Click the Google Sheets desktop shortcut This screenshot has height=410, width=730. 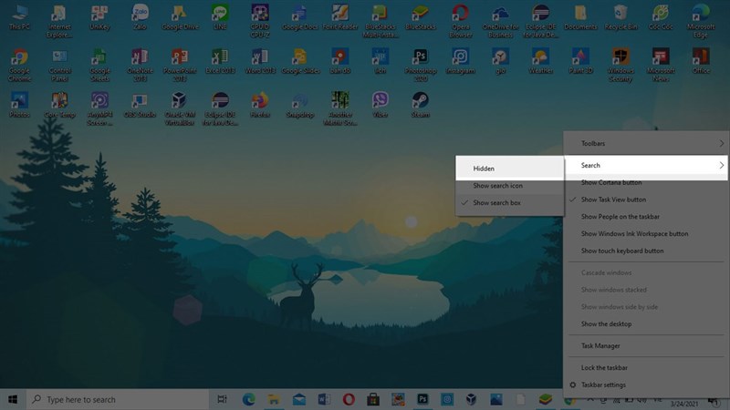click(x=99, y=65)
